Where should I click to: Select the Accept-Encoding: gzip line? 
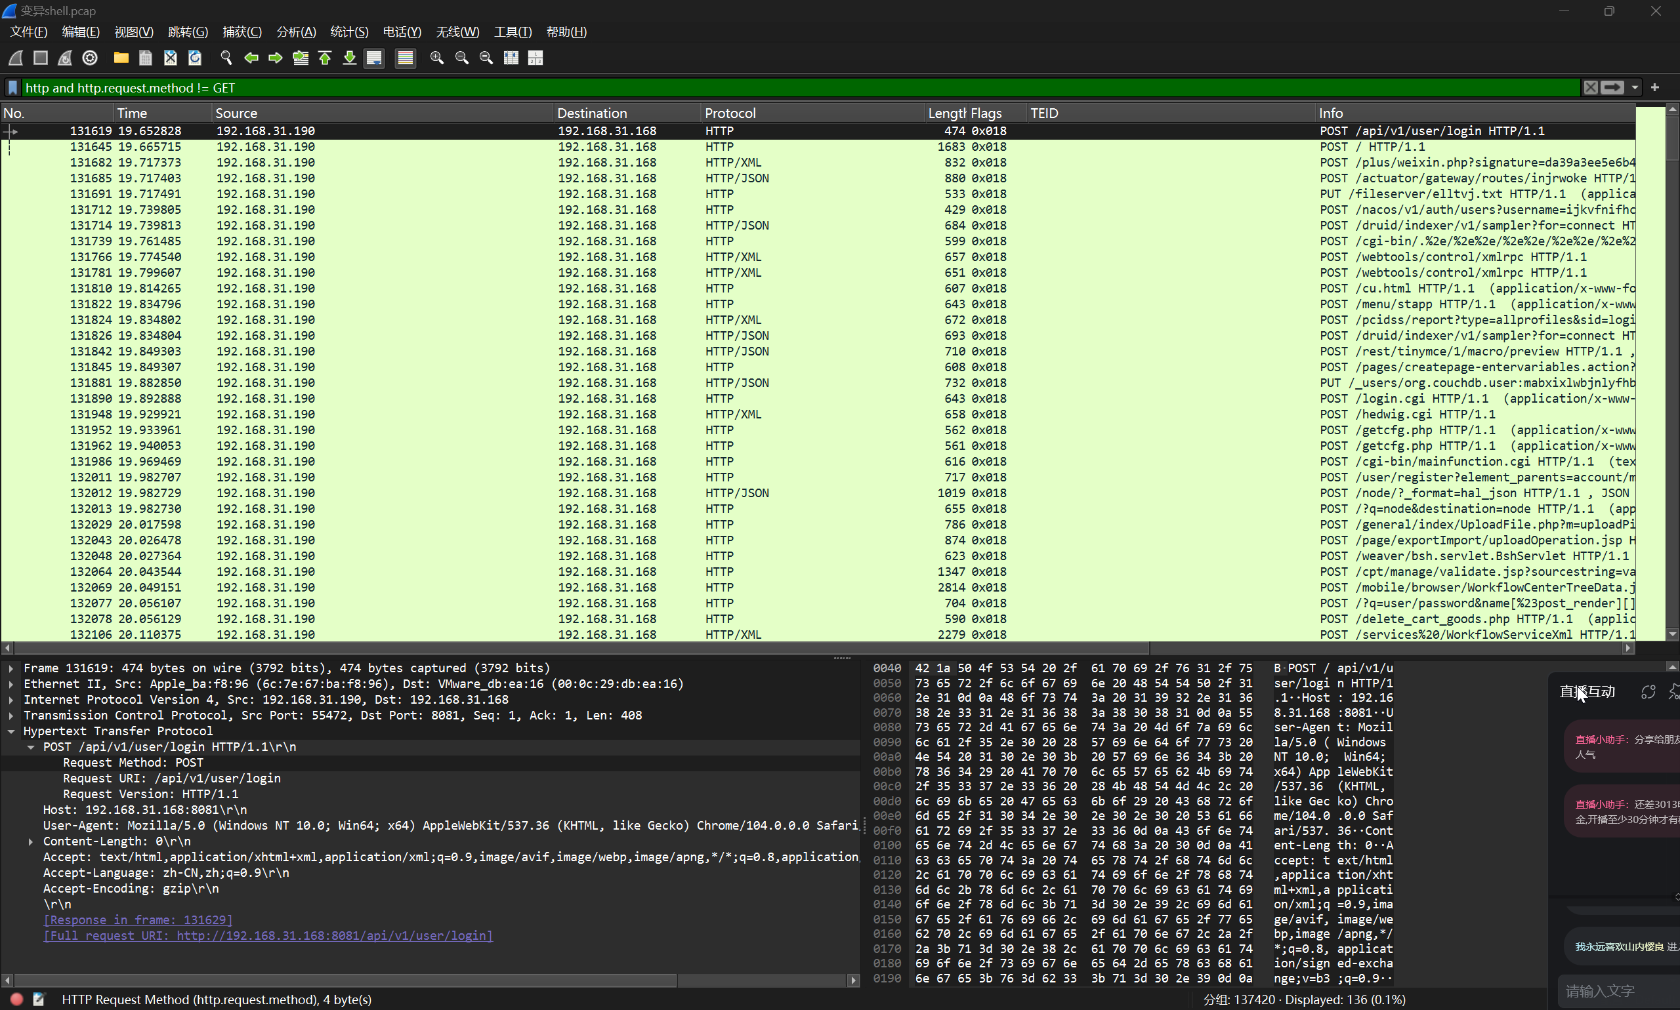point(131,889)
